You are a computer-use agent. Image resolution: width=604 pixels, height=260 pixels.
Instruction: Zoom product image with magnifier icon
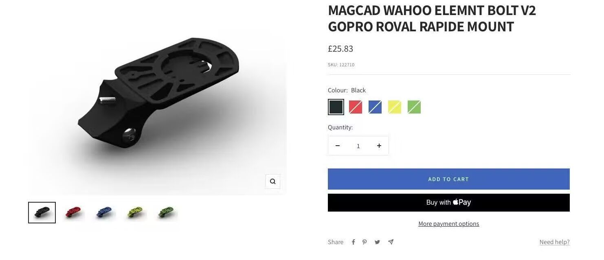272,181
